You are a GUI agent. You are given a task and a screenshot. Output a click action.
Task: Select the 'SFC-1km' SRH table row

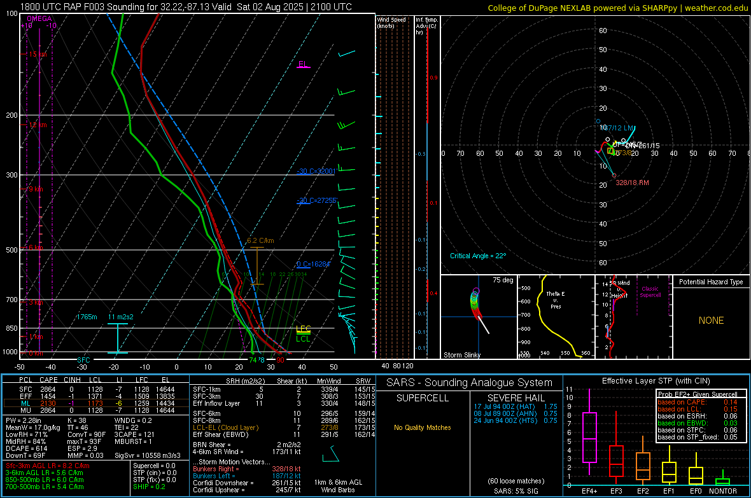(x=284, y=389)
